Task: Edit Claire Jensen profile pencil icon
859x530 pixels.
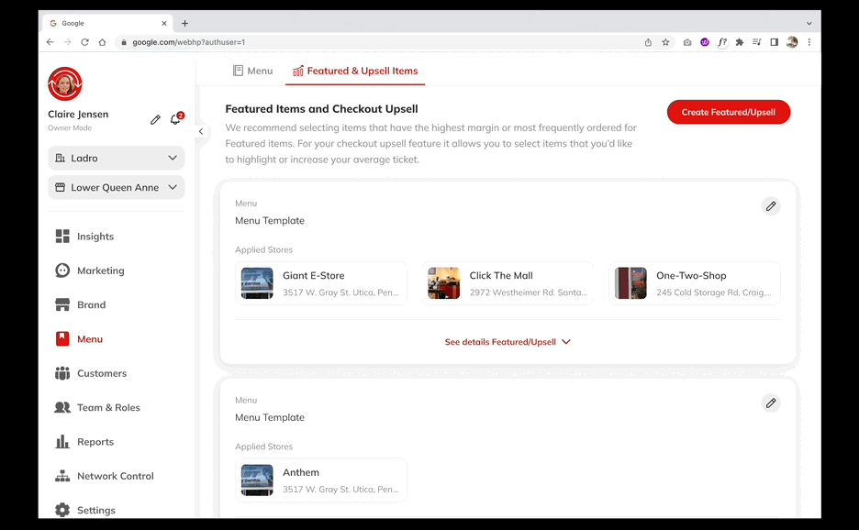Action: click(x=156, y=119)
